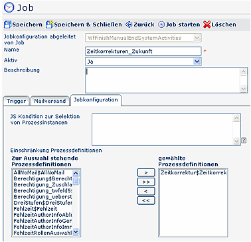Switch to the Mailversand tab
The image size is (251, 242).
50,101
